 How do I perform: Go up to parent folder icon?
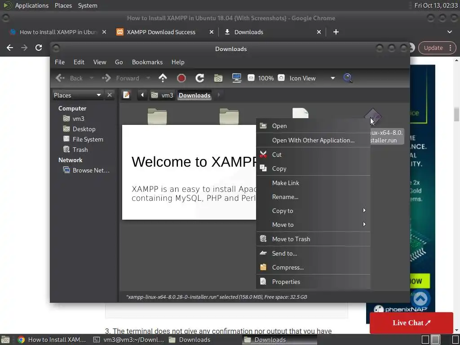pyautogui.click(x=163, y=78)
